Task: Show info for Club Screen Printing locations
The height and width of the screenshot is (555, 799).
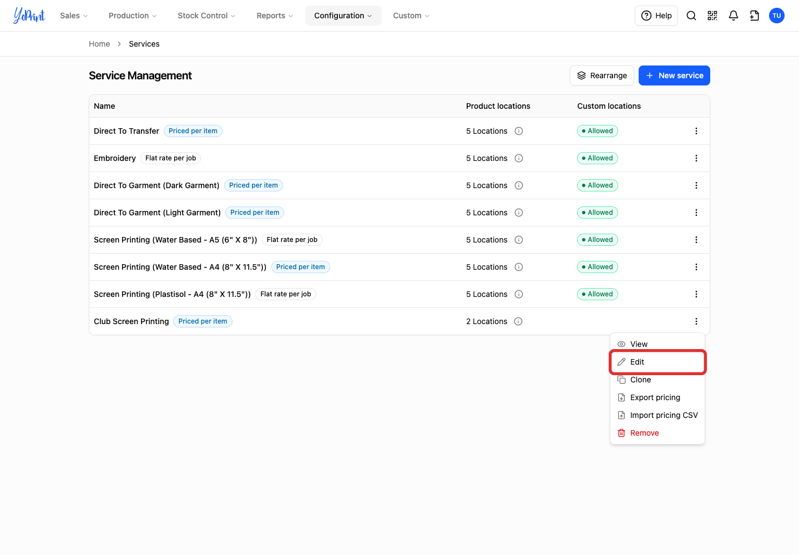Action: tap(518, 321)
